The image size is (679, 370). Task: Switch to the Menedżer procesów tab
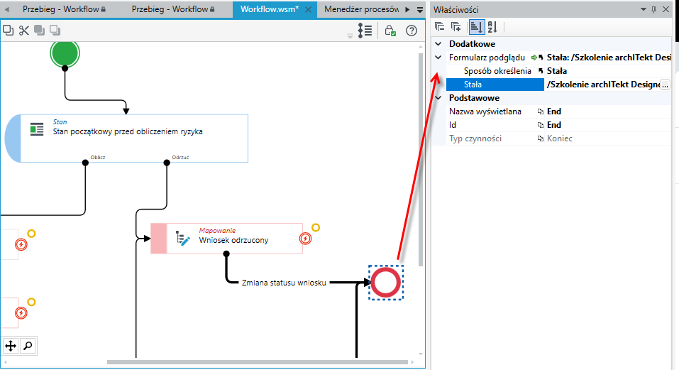[x=362, y=9]
